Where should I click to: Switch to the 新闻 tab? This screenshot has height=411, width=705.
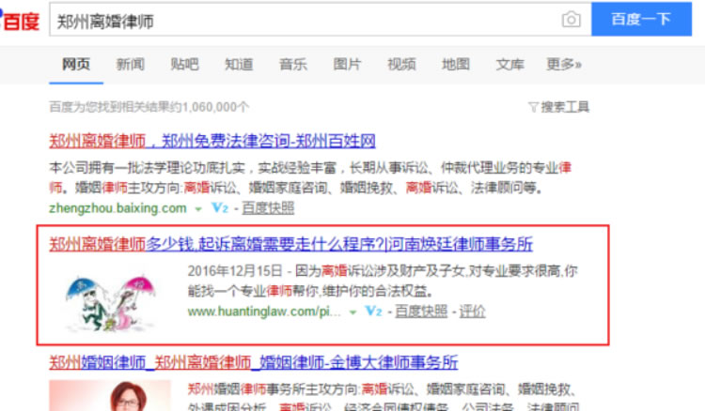131,65
